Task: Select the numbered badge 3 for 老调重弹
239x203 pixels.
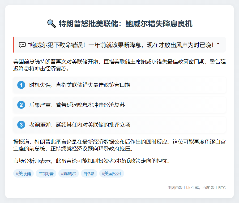Action: click(x=21, y=125)
